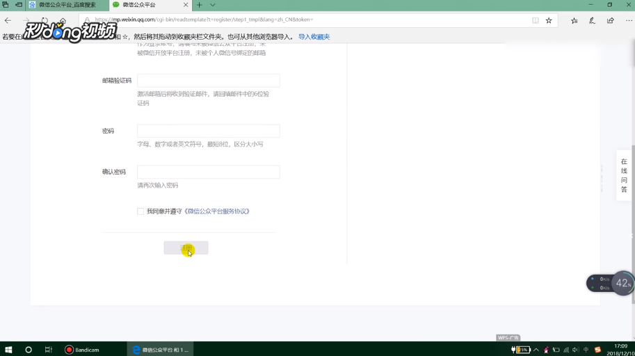This screenshot has width=635, height=356.
Task: Open the 微信公众平台服务协议 link
Action: pyautogui.click(x=217, y=211)
